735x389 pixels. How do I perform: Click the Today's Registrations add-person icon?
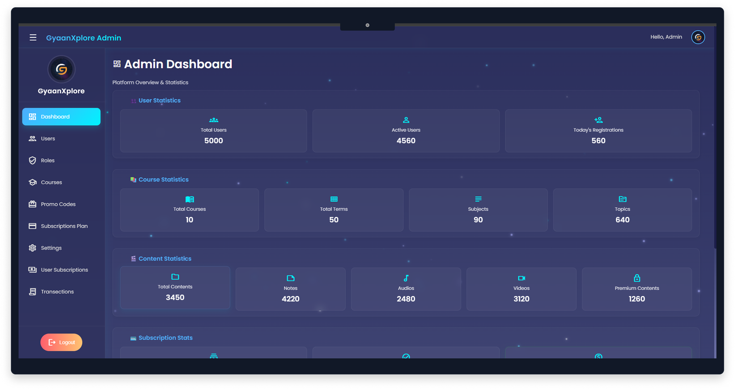(598, 120)
